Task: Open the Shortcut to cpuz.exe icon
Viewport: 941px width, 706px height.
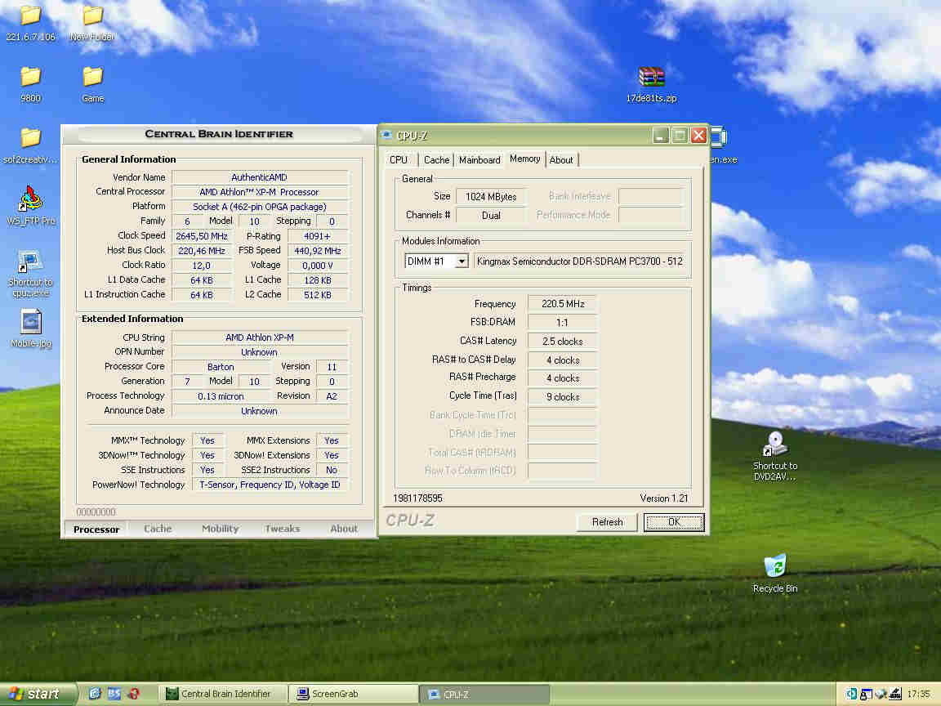Action: point(30,262)
